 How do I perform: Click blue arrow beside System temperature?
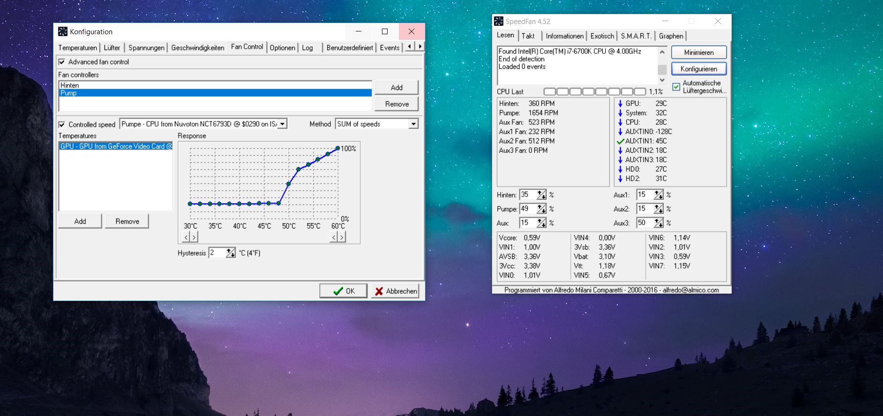621,113
